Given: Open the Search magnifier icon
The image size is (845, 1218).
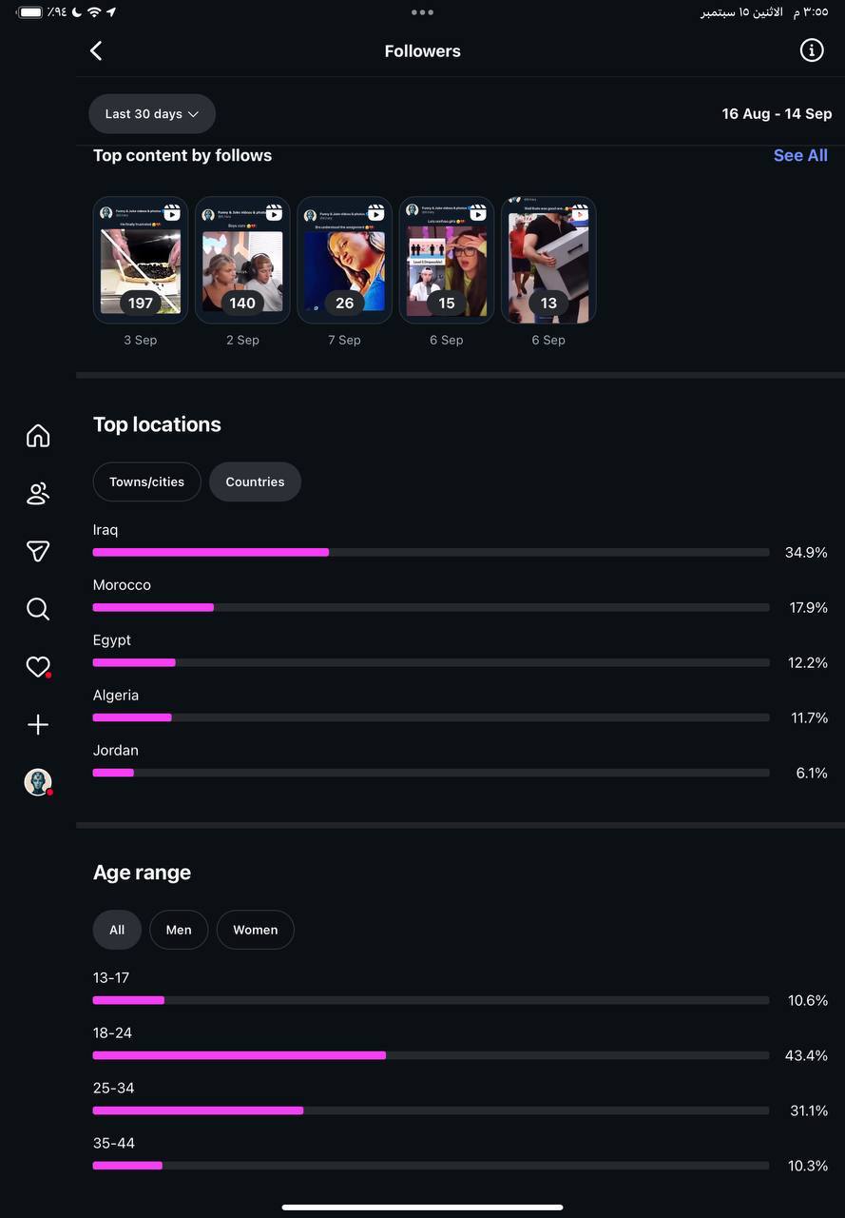Looking at the screenshot, I should (x=38, y=609).
